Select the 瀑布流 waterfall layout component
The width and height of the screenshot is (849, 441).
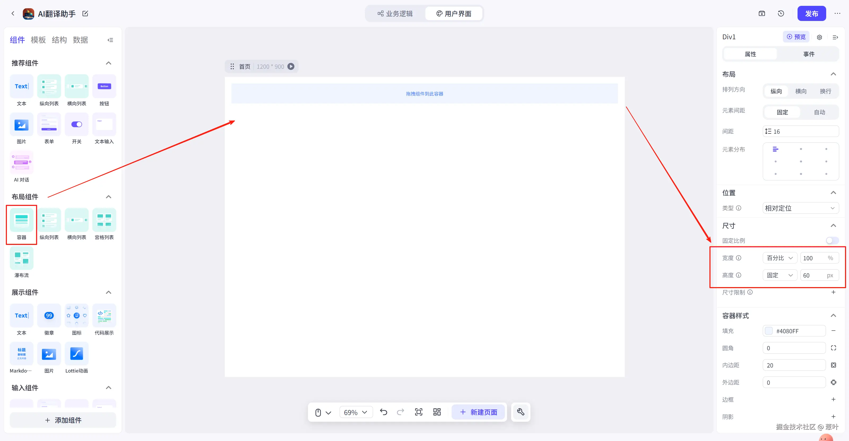tap(21, 258)
